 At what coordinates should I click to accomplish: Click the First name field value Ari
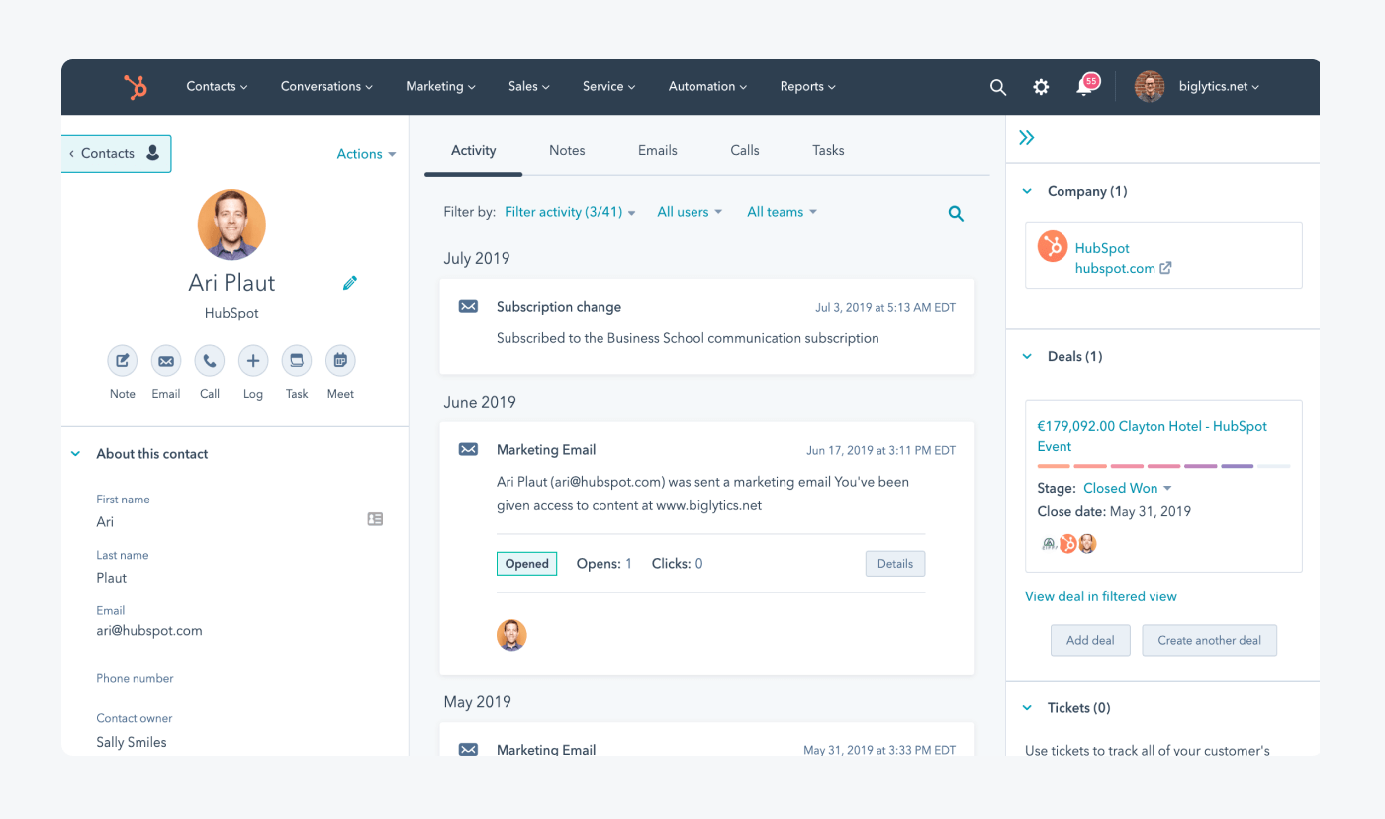pyautogui.click(x=105, y=522)
